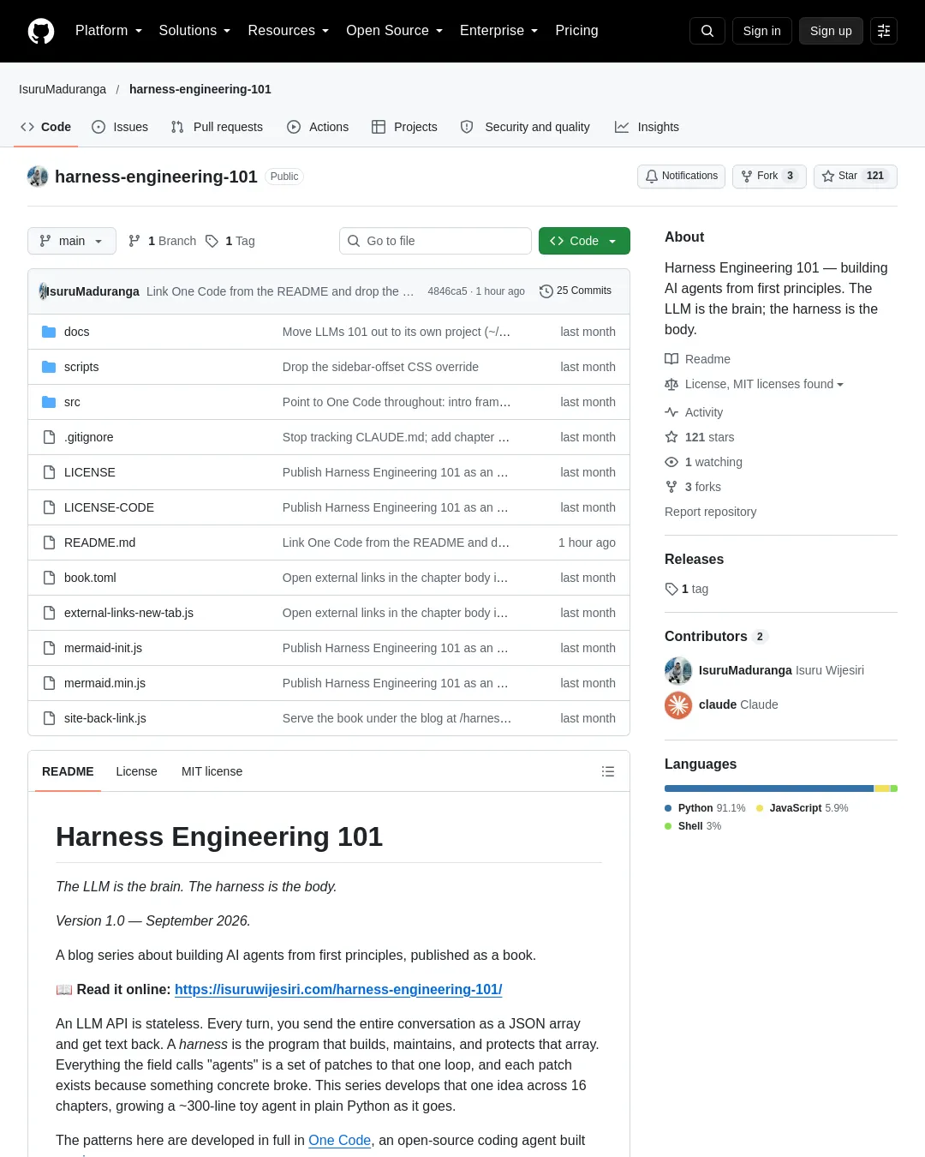This screenshot has width=925, height=1157.
Task: Switch to Security and quality tab
Action: pyautogui.click(x=525, y=127)
